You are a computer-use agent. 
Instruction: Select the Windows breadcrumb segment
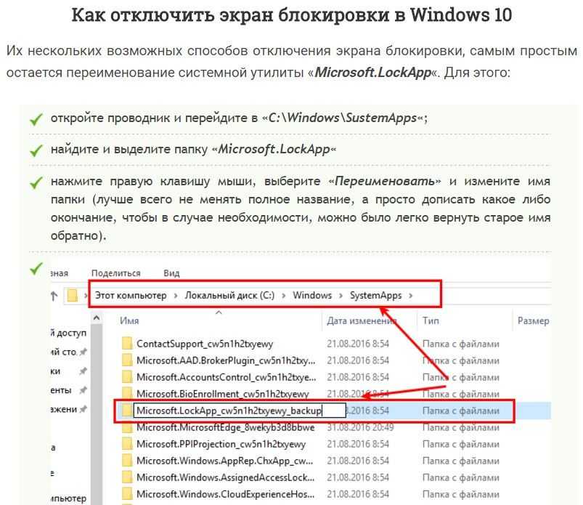(x=312, y=296)
